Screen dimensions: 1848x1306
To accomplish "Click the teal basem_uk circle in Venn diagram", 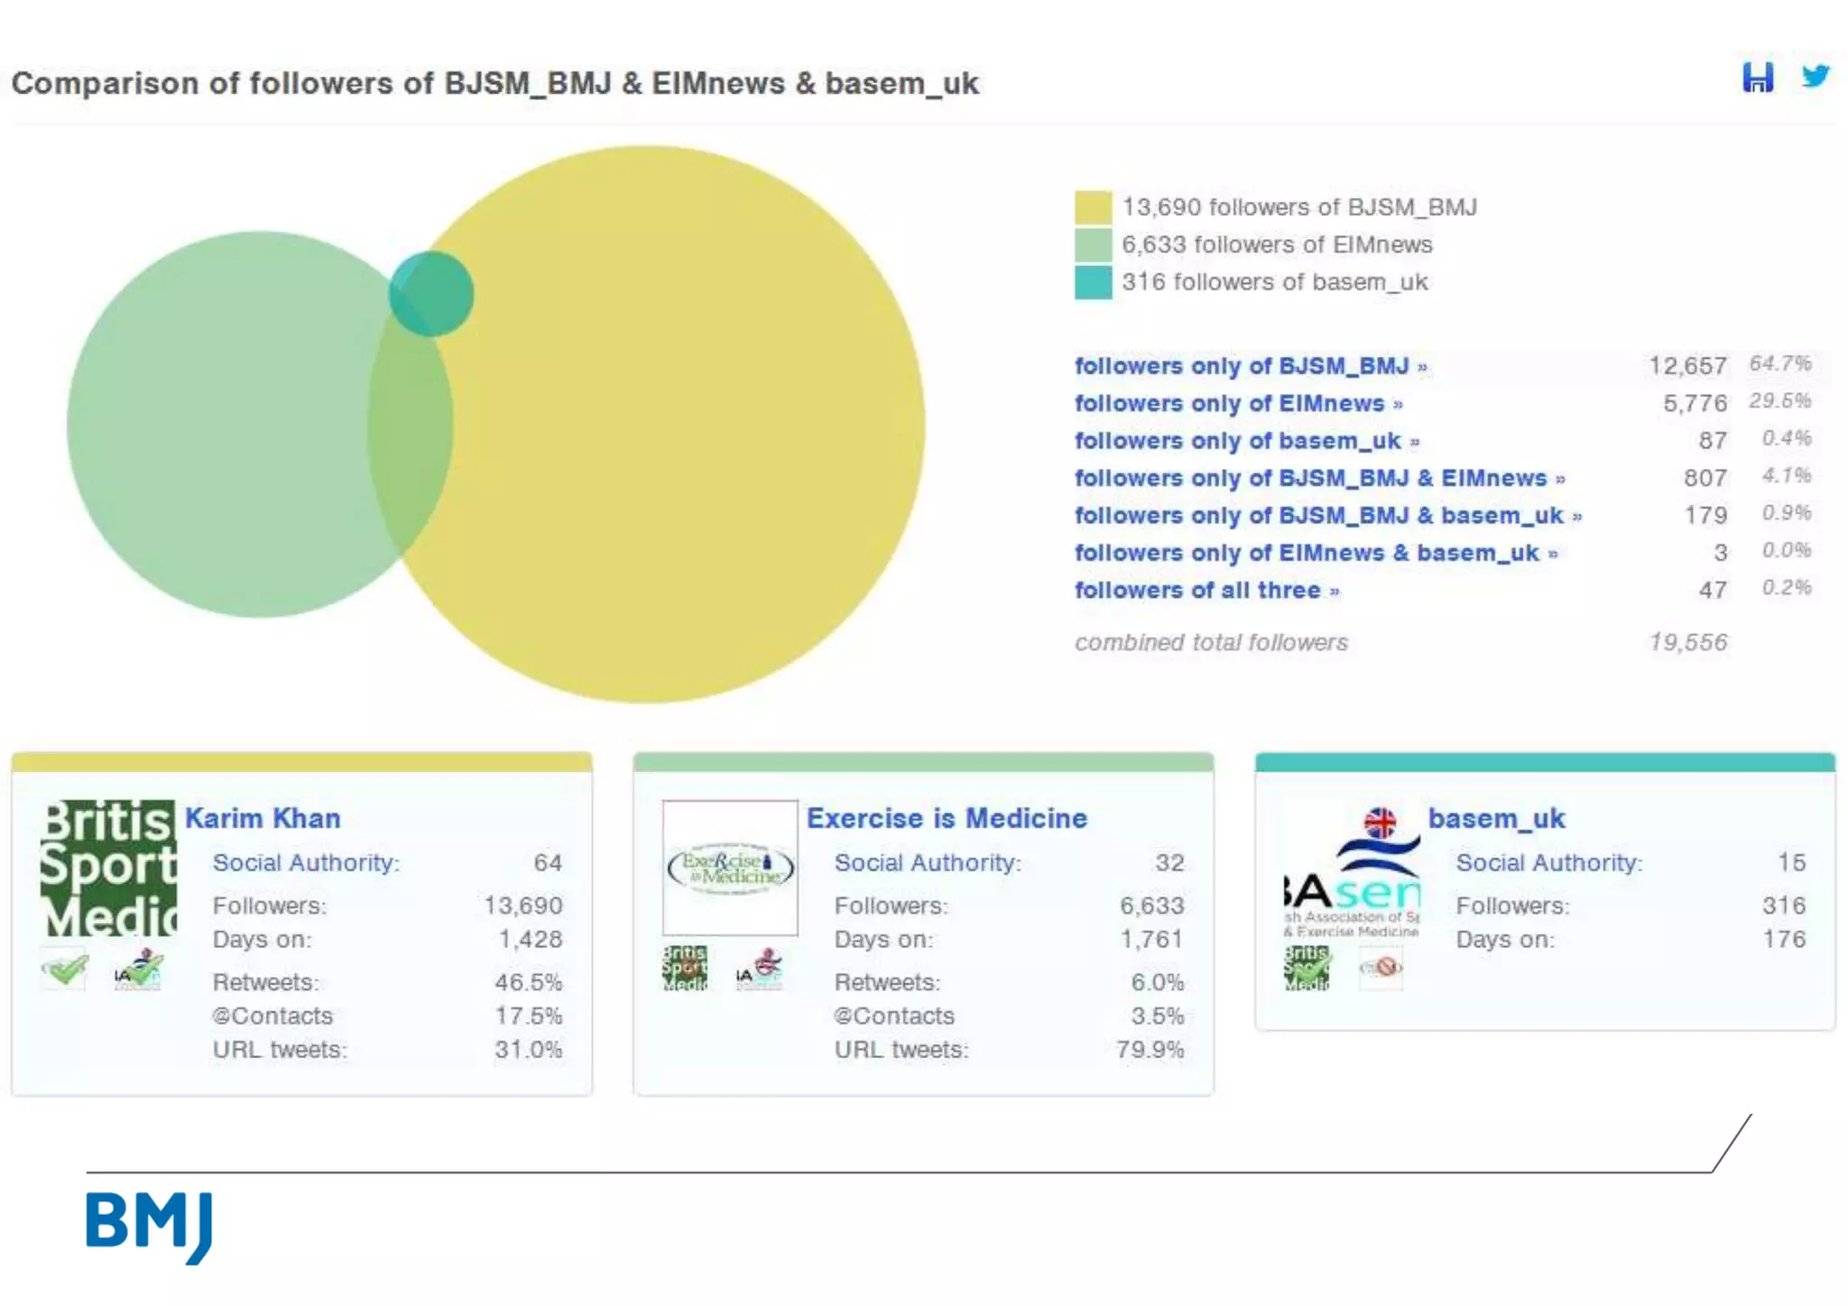I will 432,293.
